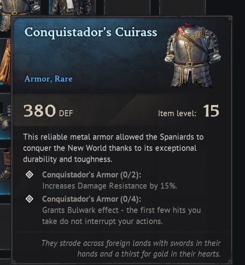Click the diamond bullet beside the (0/2) bonus
Image resolution: width=245 pixels, height=265 pixels.
29,175
